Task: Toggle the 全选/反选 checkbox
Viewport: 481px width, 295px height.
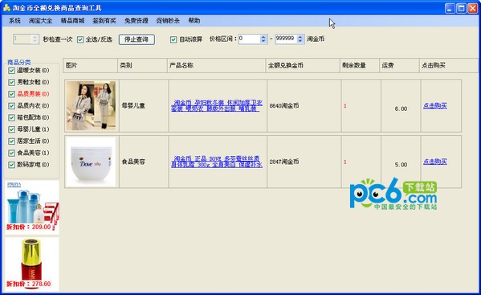Action: pos(80,39)
